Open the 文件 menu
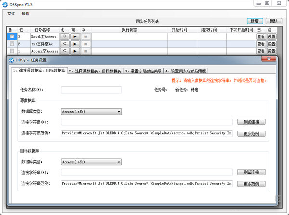 coord(12,14)
